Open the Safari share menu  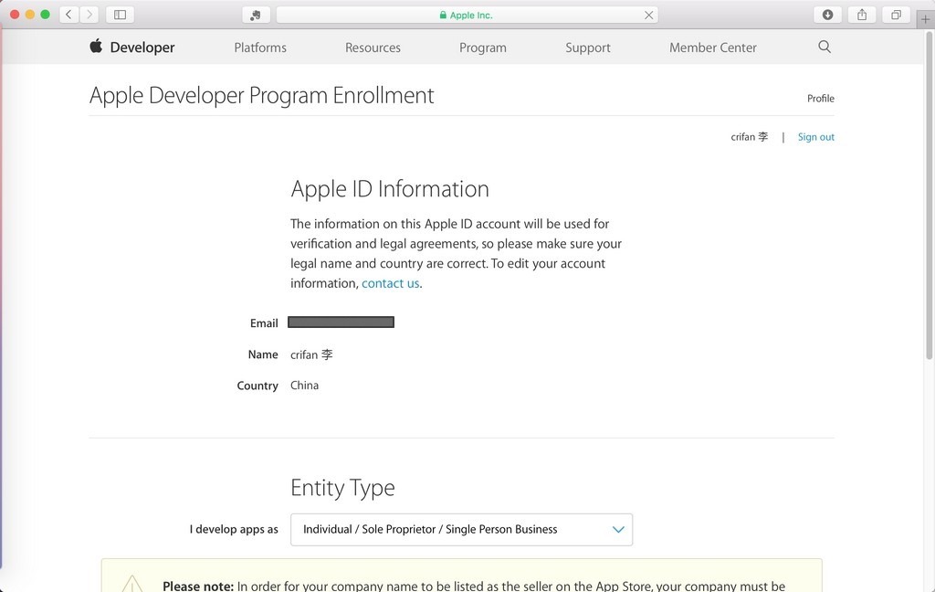(862, 15)
